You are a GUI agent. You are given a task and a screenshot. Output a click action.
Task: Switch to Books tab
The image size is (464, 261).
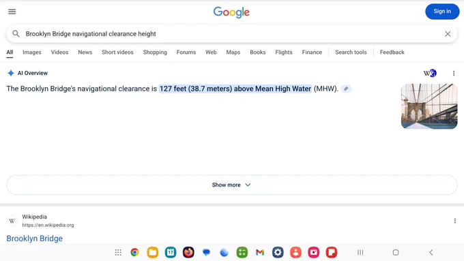pyautogui.click(x=258, y=52)
